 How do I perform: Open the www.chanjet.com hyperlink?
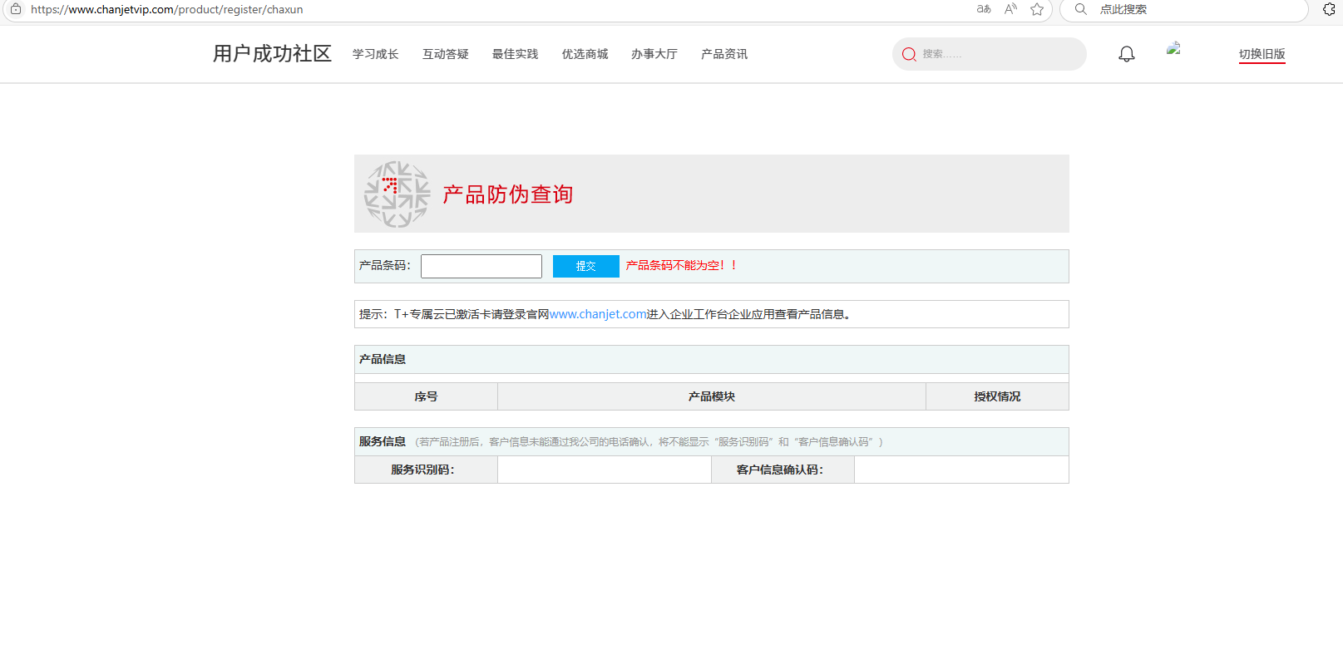tap(598, 314)
